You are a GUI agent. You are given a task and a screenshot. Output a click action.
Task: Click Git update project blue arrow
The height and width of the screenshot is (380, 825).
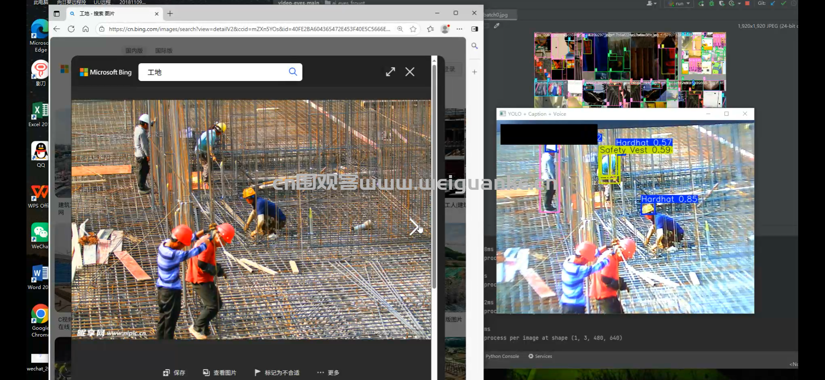pos(773,3)
